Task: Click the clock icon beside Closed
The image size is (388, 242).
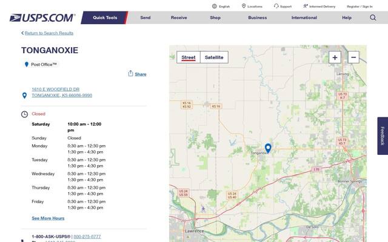Action: tap(24, 114)
